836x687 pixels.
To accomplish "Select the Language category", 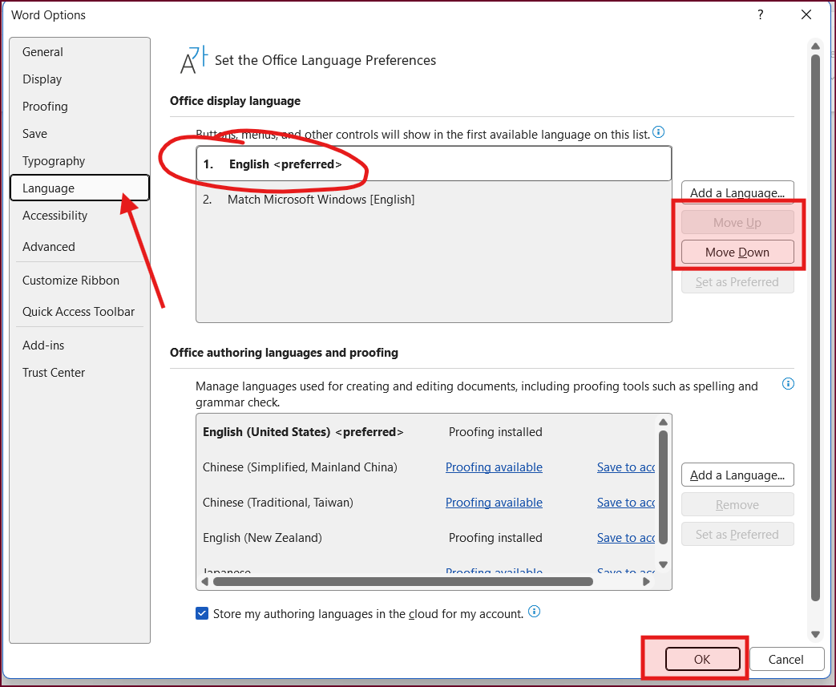I will point(79,188).
